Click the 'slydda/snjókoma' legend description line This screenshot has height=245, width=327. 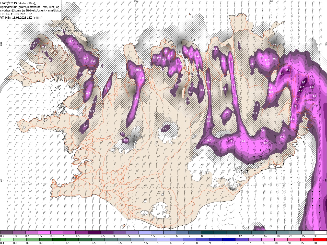pyautogui.click(x=30, y=10)
